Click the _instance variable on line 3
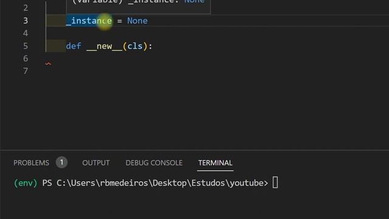389x219 pixels. (x=89, y=21)
